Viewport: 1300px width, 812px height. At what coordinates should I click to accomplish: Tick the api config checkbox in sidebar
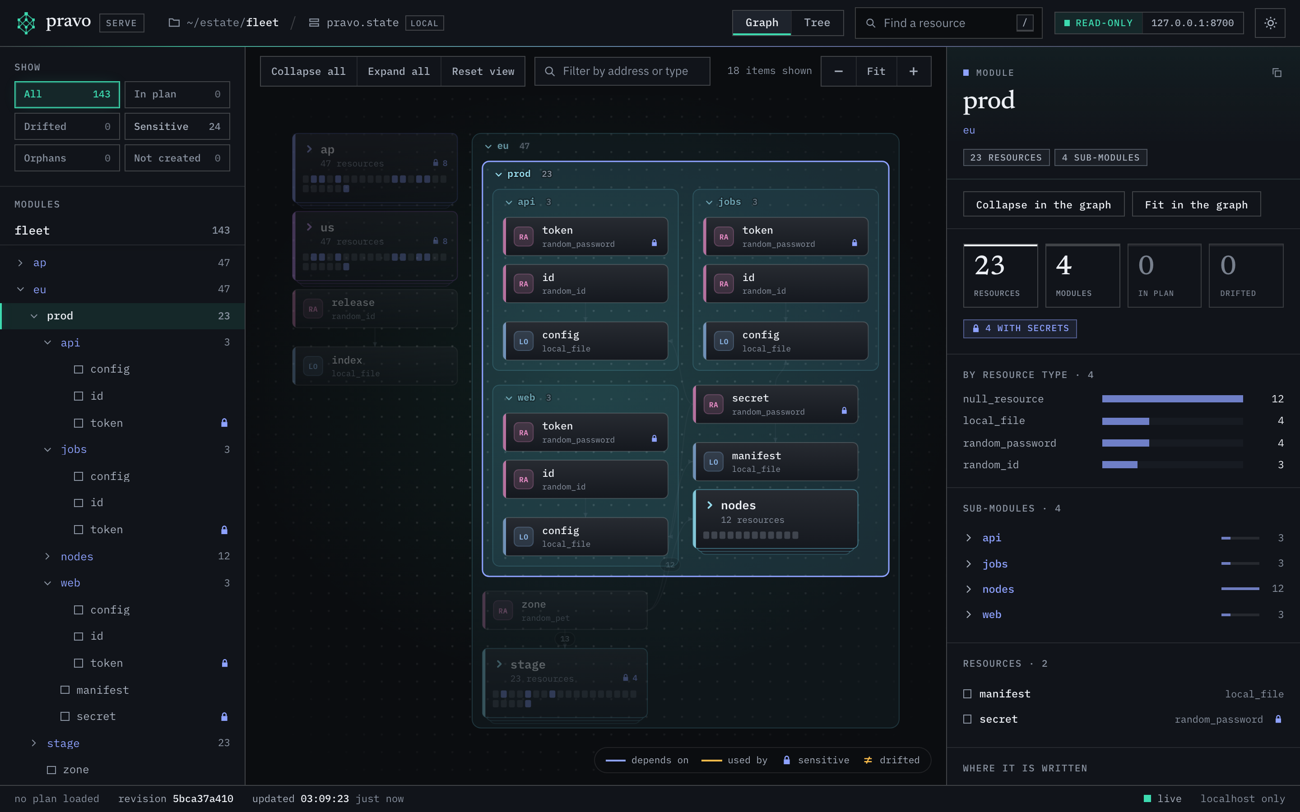[x=79, y=369]
